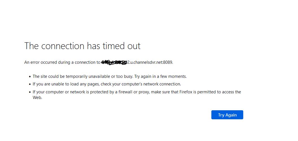Click the blue Try Again button

[227, 115]
